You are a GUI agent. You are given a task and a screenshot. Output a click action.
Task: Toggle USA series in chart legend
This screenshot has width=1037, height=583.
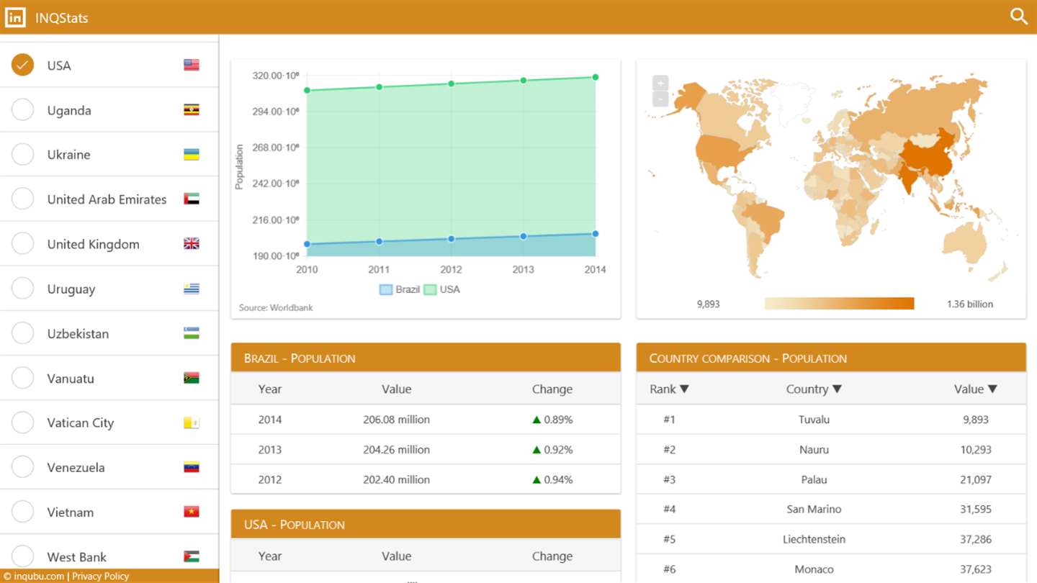click(441, 289)
